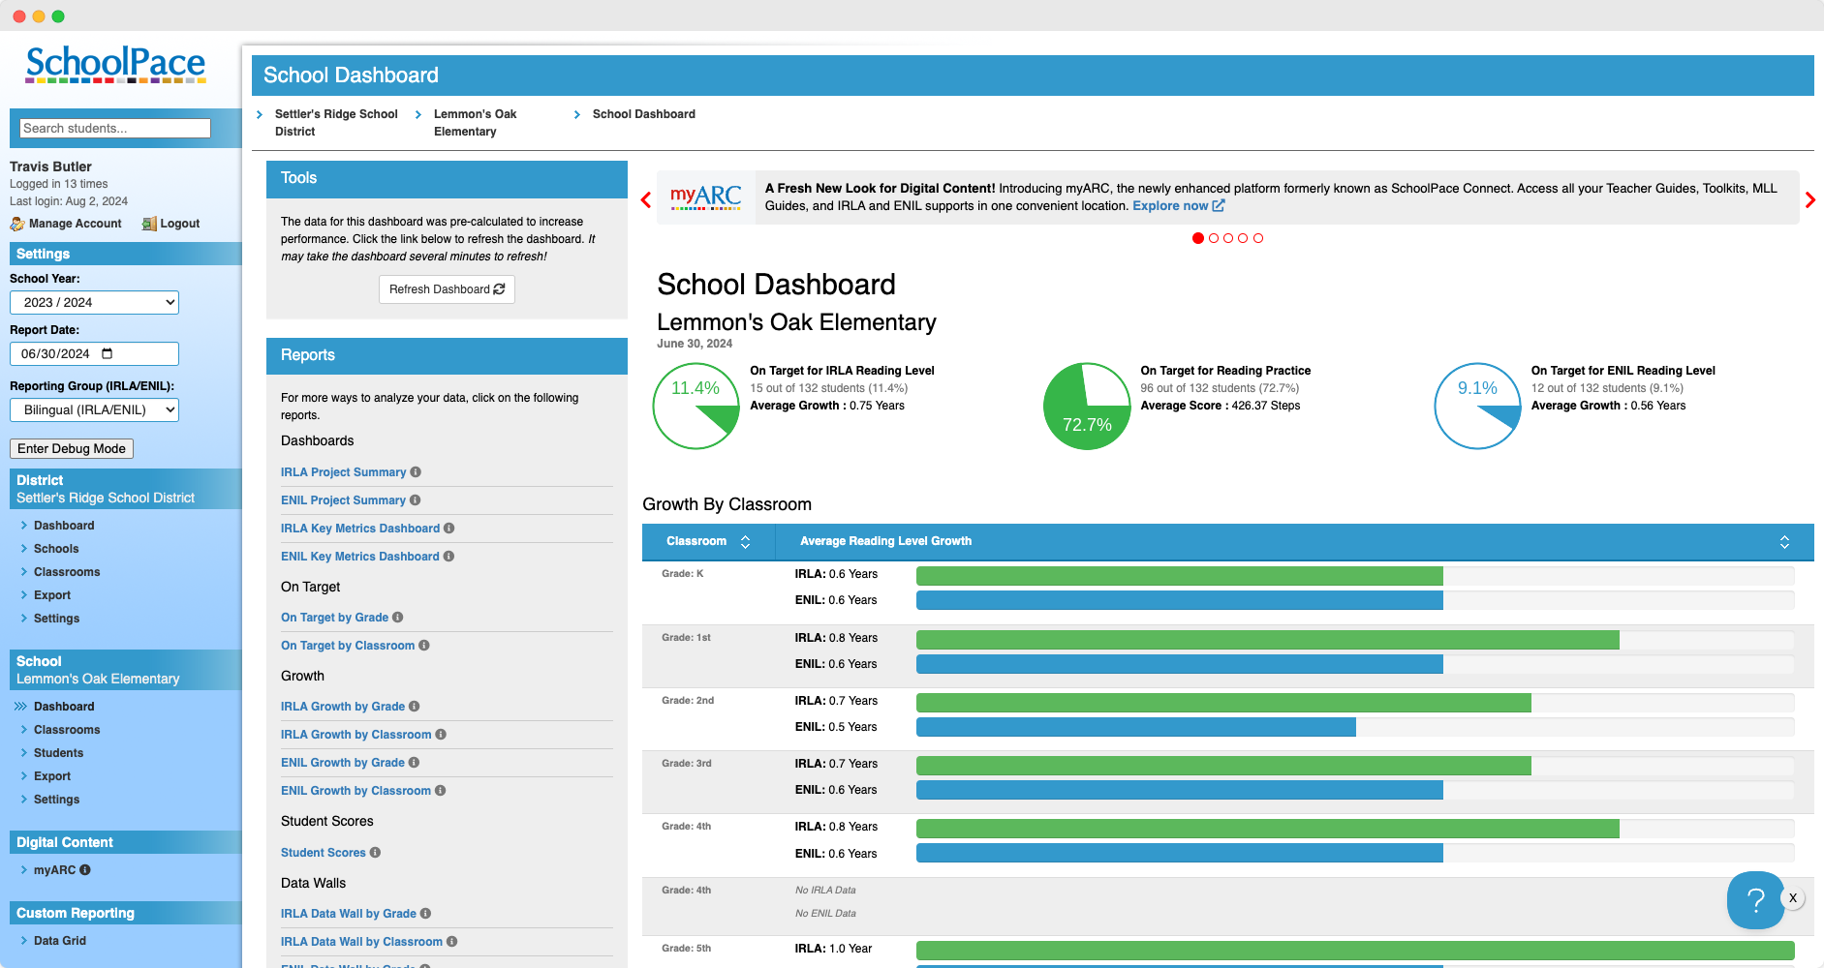Open district Schools in sidebar
Screen dimensions: 1824x968
point(56,549)
